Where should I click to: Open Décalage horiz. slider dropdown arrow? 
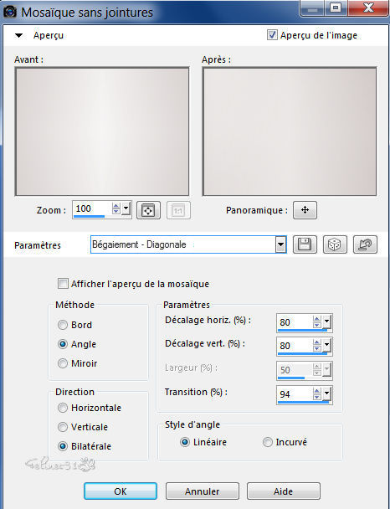pos(326,322)
